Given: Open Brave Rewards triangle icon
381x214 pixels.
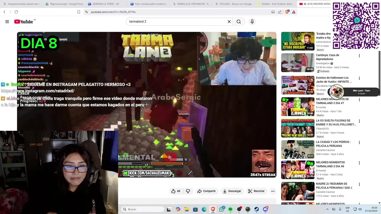Looking at the screenshot, I should 294,12.
